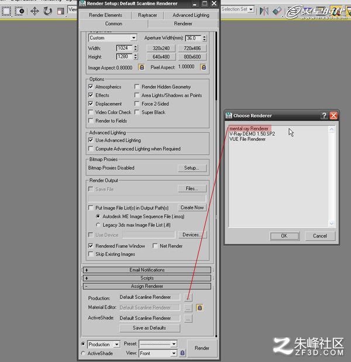351x362 pixels.
Task: Switch to the Advanced Lighting tab
Action: coord(191,15)
